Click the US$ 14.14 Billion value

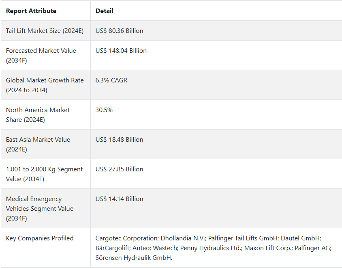pyautogui.click(x=119, y=199)
